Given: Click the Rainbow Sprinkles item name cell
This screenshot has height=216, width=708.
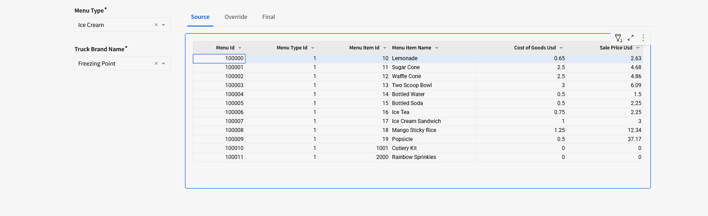Looking at the screenshot, I should [x=414, y=157].
